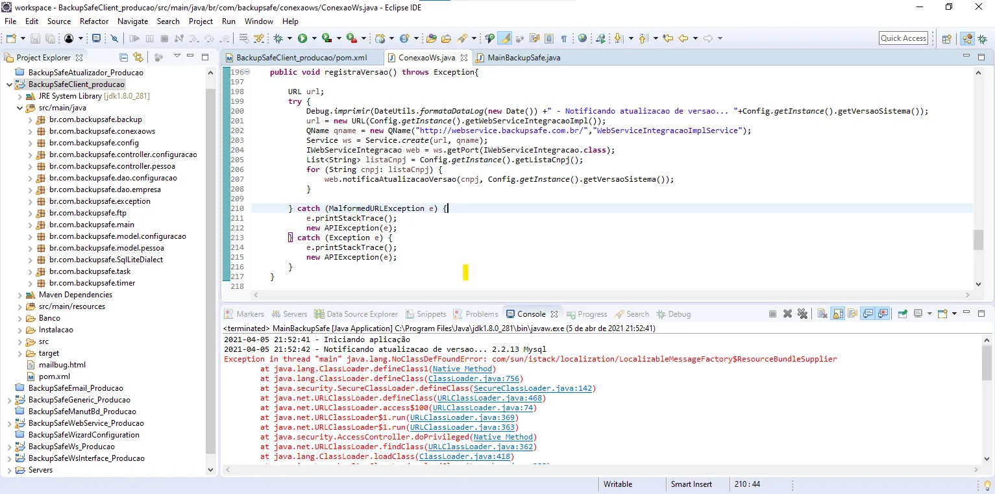Open the Refactor menu
The height and width of the screenshot is (494, 995).
click(94, 21)
